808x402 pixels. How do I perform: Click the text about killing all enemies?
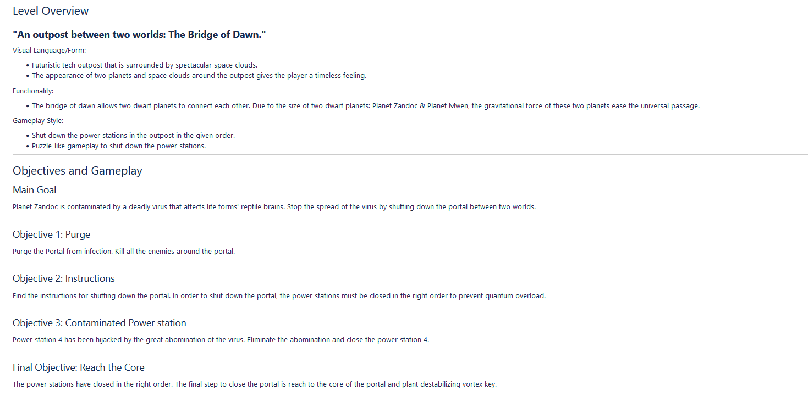(124, 252)
